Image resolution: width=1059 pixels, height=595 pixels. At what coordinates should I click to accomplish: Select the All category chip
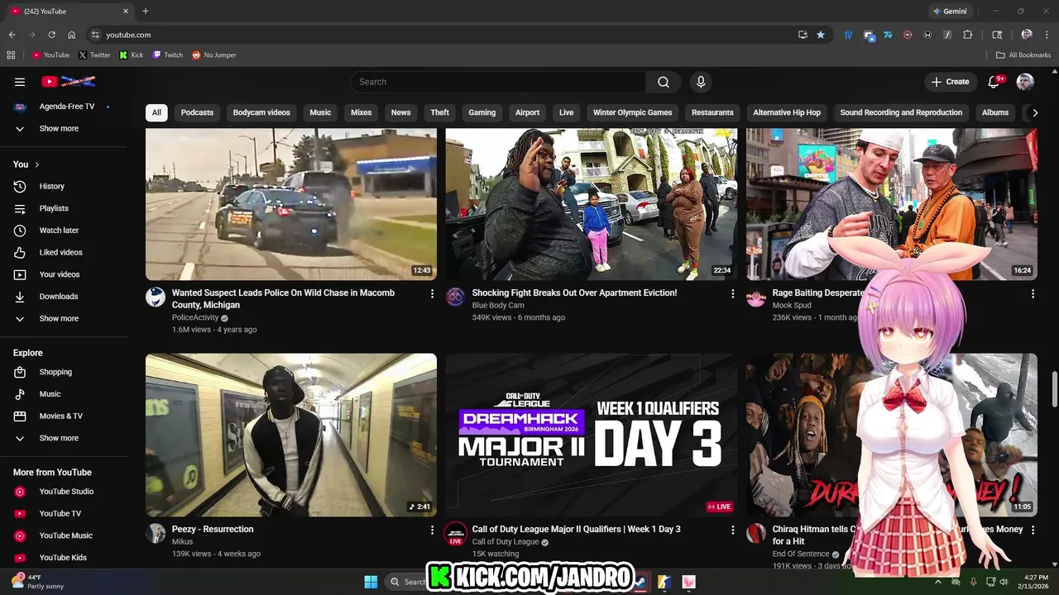click(156, 112)
